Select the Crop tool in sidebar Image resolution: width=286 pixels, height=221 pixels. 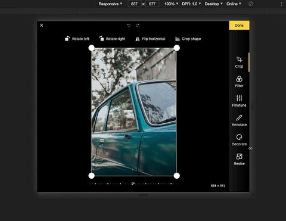coord(239,62)
